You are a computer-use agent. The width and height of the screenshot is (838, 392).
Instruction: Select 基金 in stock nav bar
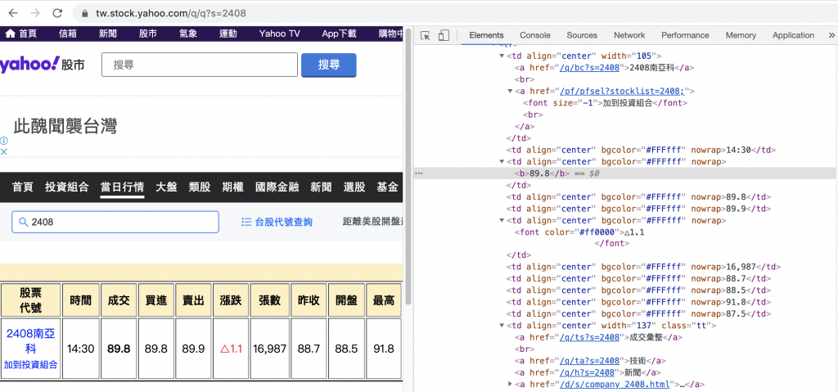click(387, 187)
